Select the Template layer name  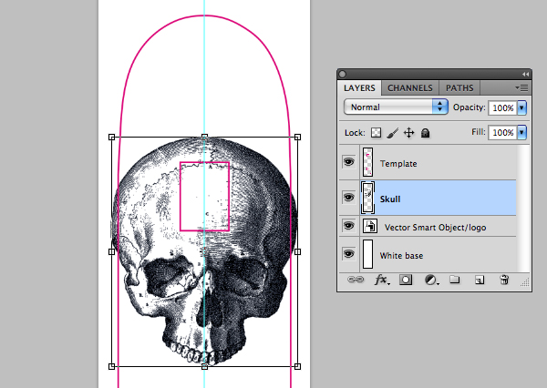pos(398,164)
